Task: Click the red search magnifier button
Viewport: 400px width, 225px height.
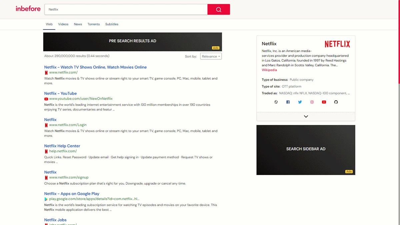Action: [219, 9]
